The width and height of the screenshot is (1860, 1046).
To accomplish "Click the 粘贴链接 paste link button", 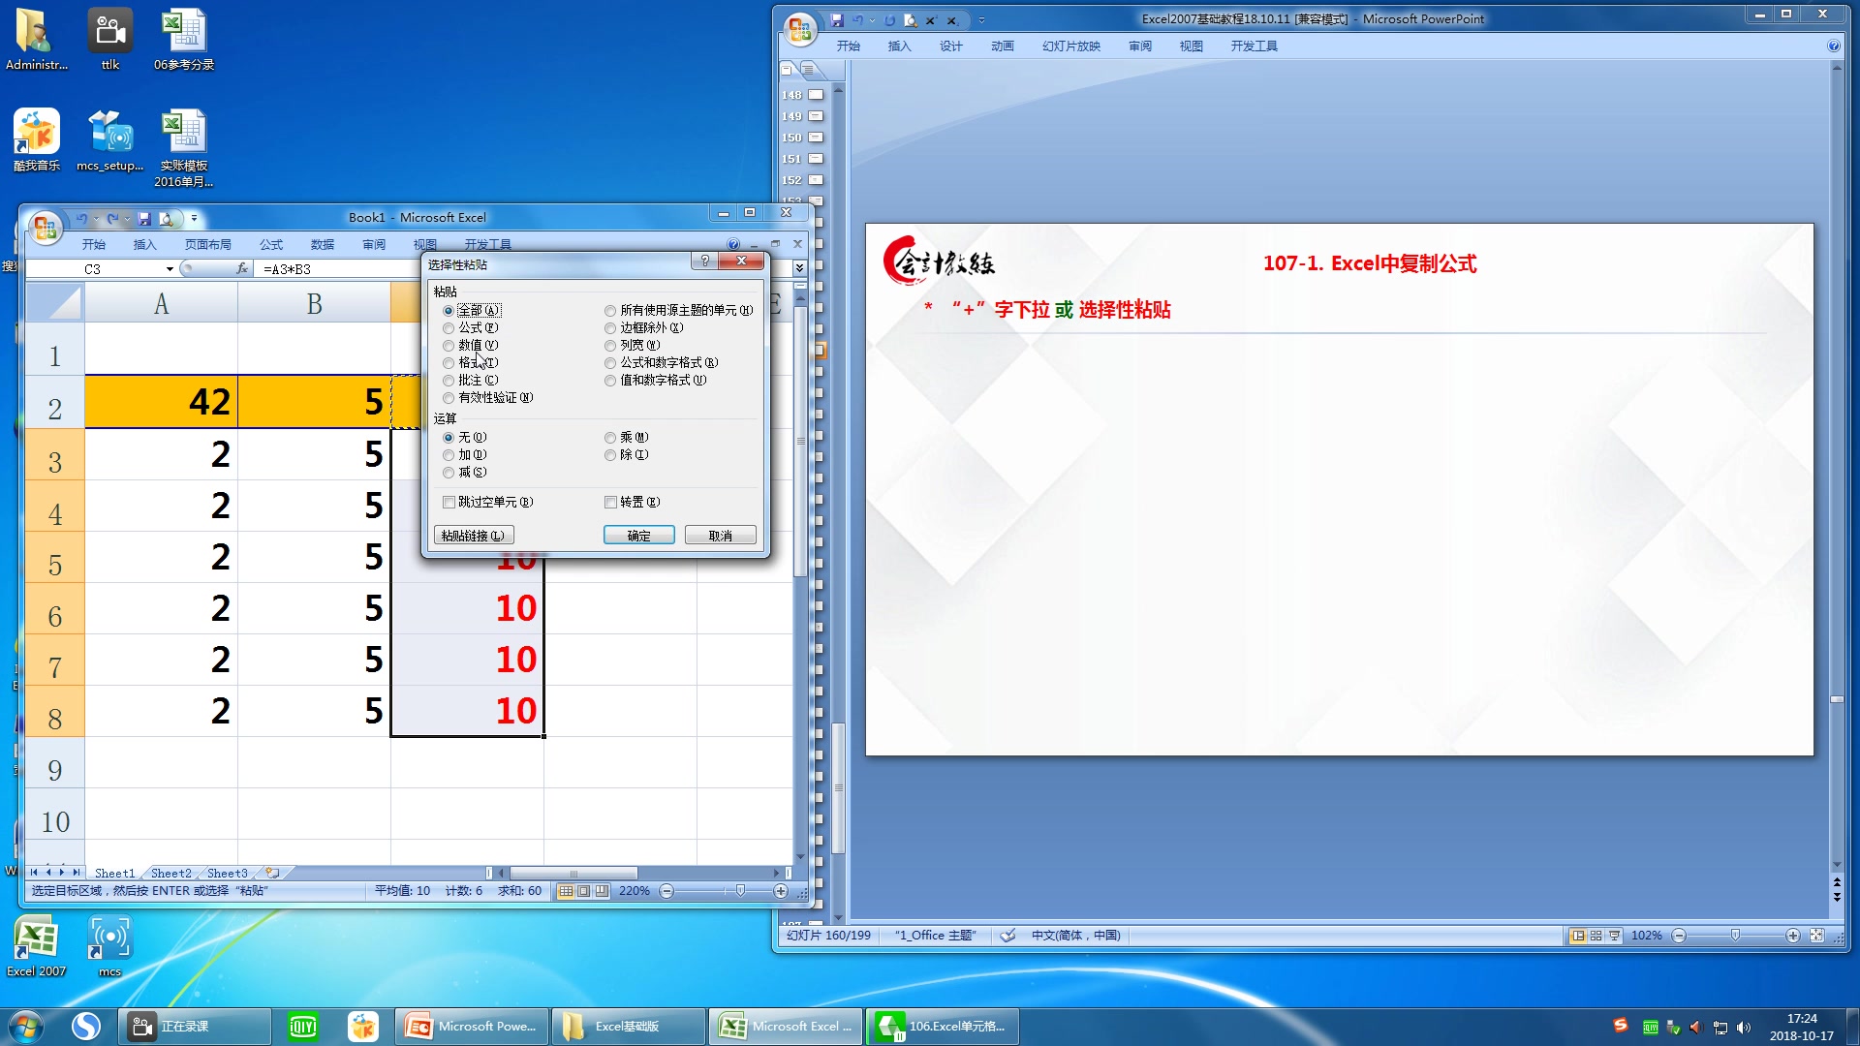I will pos(473,536).
